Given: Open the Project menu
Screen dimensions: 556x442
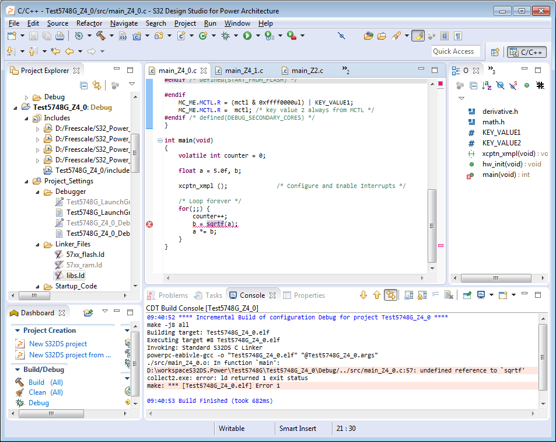Looking at the screenshot, I should click(185, 23).
